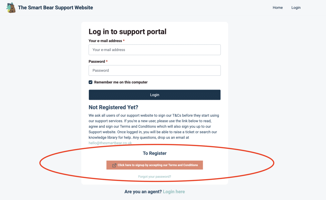This screenshot has width=326, height=200.
Task: Go to the Home menu item
Action: click(278, 8)
